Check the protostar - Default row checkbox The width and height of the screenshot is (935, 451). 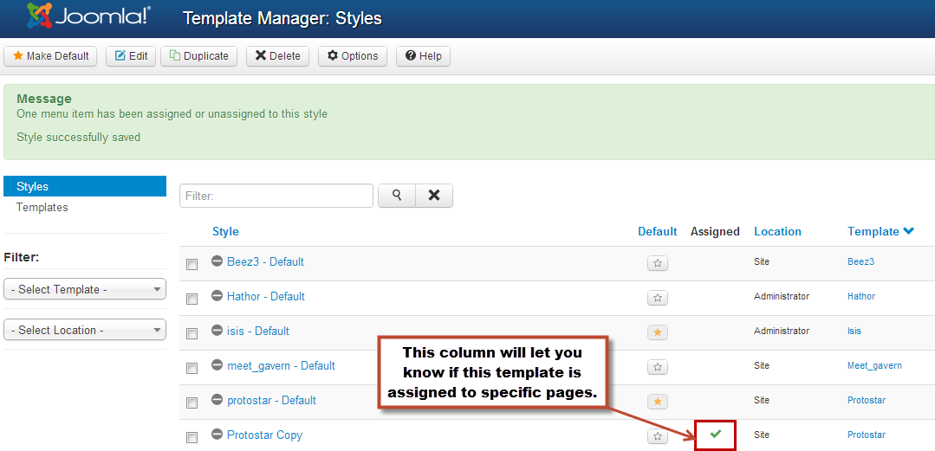click(x=192, y=403)
